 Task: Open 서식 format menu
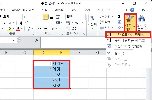click(x=106, y=28)
